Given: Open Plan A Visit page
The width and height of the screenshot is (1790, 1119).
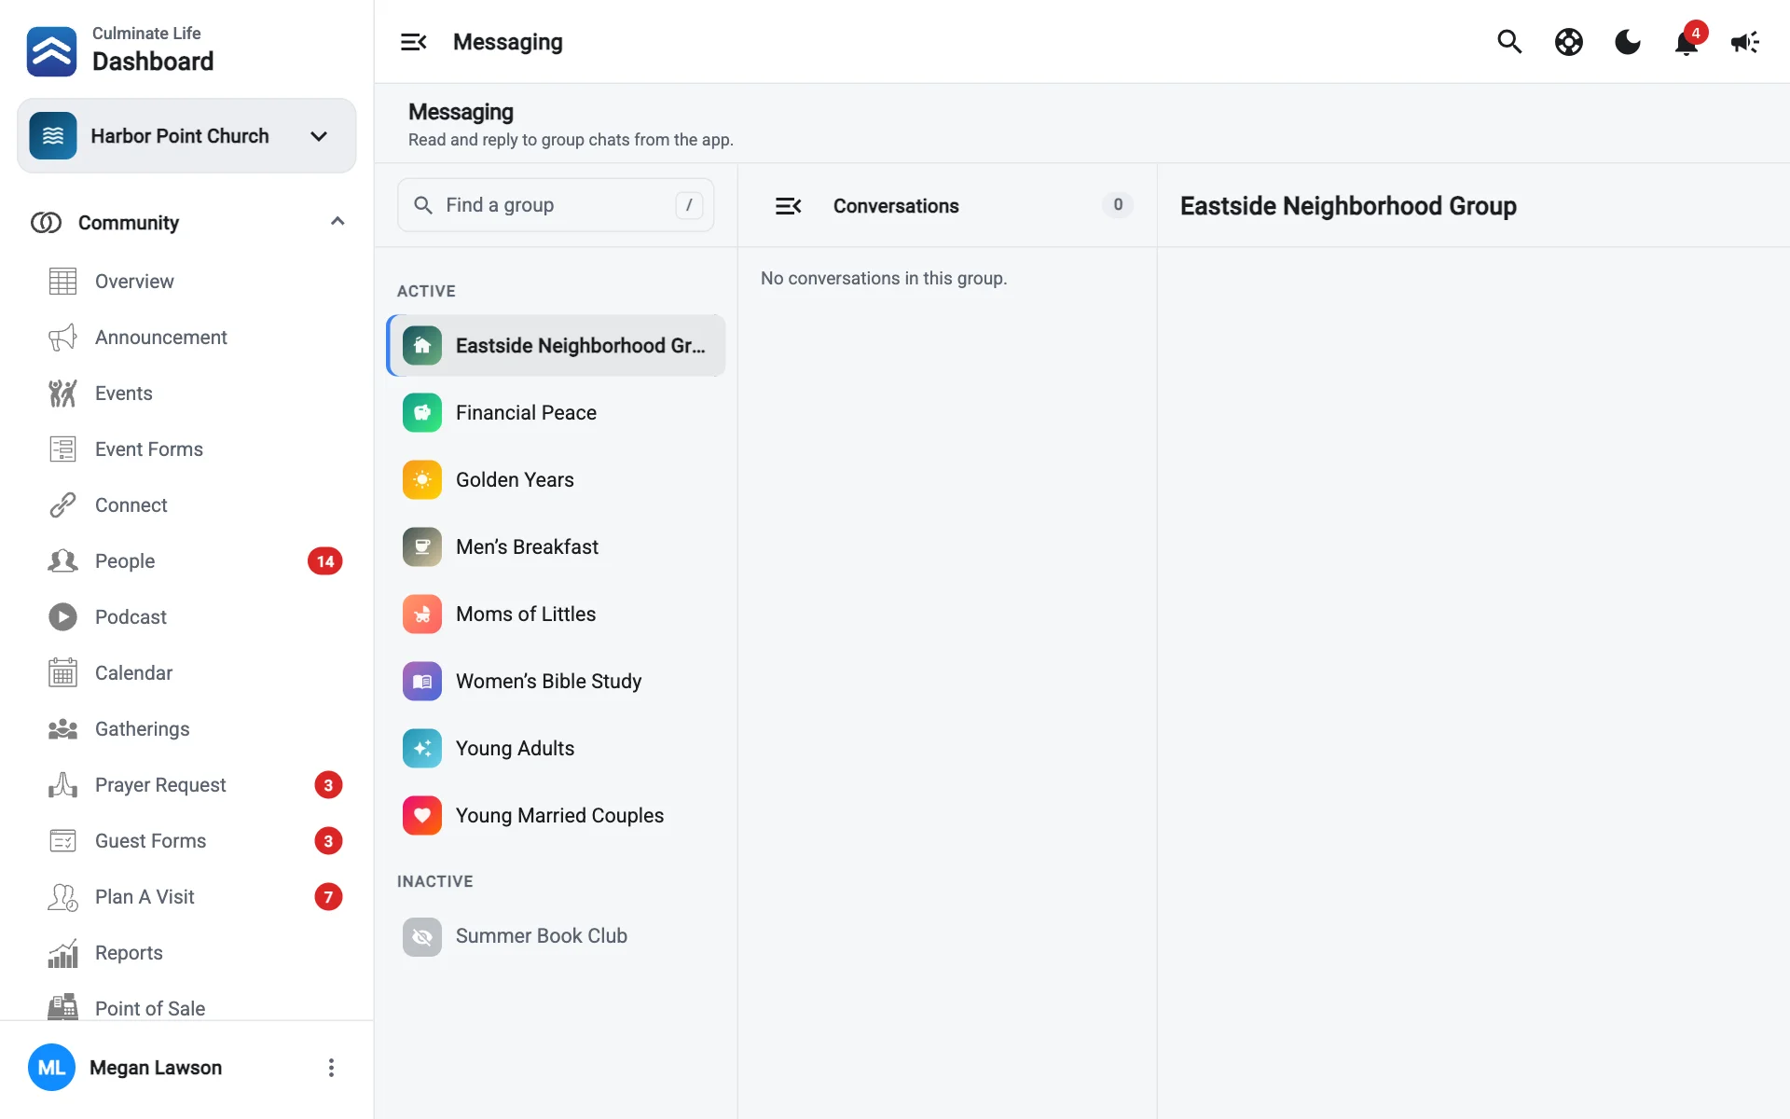Looking at the screenshot, I should tap(145, 897).
